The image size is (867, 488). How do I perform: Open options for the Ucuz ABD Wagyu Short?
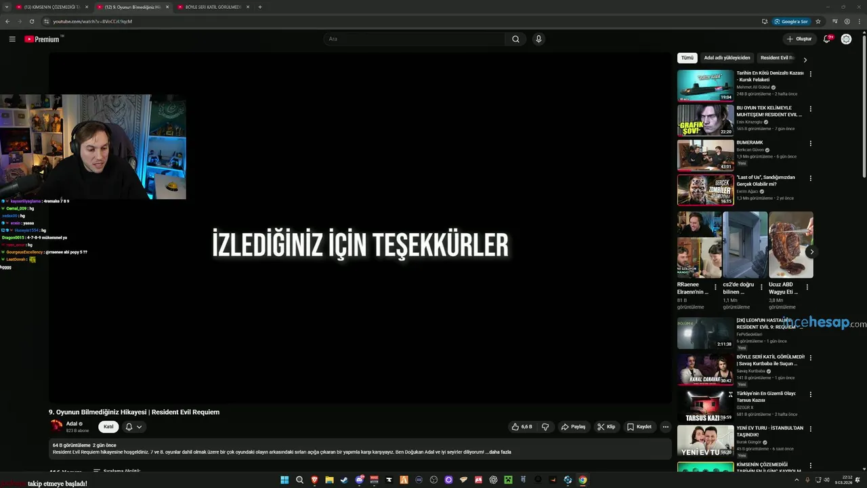[x=807, y=287]
